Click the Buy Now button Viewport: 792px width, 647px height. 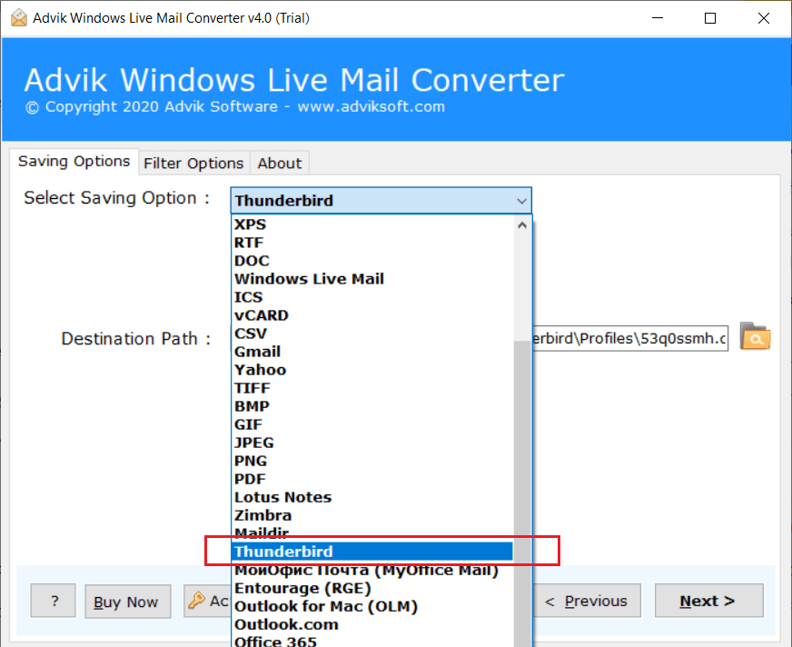click(128, 602)
